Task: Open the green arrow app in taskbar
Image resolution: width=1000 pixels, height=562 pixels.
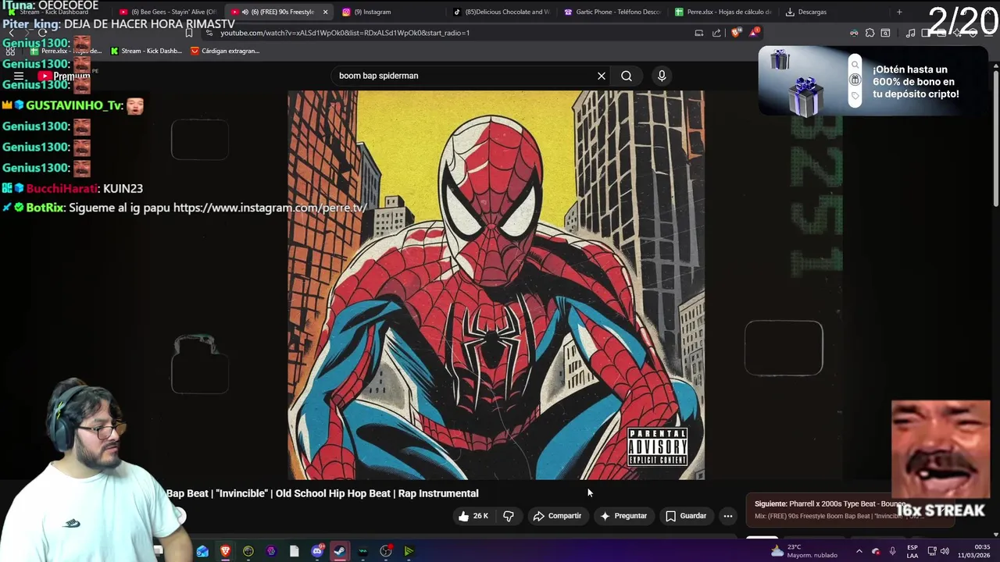Action: click(x=409, y=551)
